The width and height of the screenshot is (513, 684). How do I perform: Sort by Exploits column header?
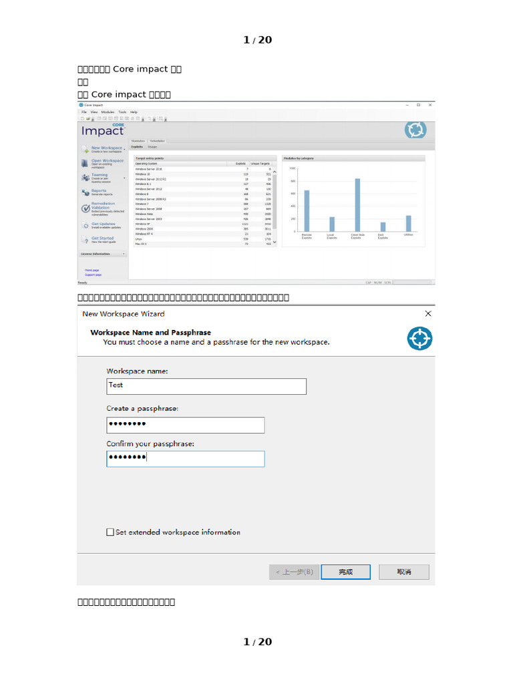coord(237,164)
